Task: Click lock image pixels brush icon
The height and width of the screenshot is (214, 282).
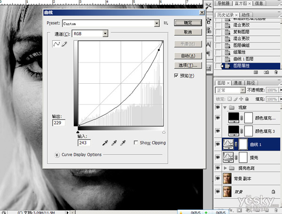Action: click(x=235, y=99)
